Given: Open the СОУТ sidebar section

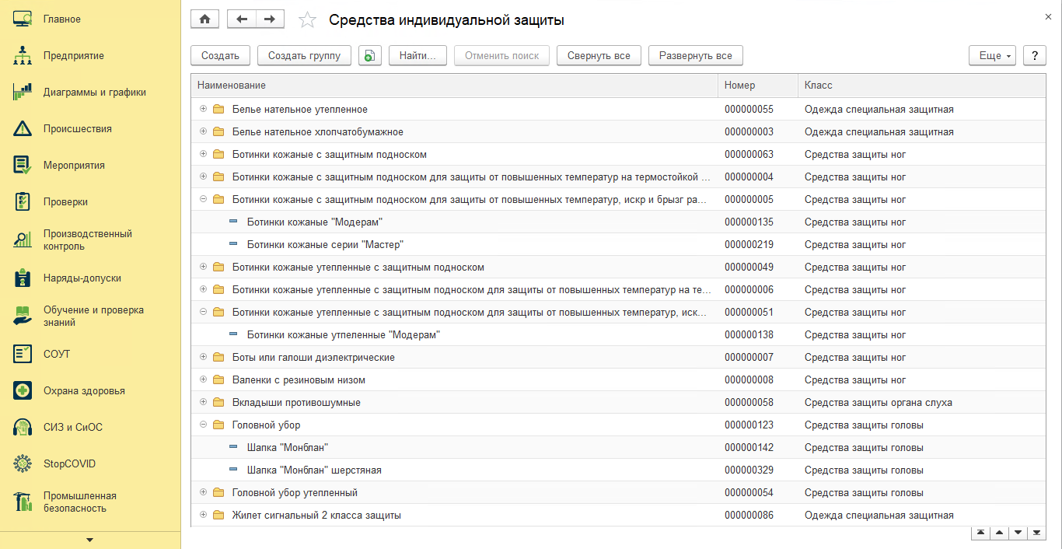Looking at the screenshot, I should point(56,355).
